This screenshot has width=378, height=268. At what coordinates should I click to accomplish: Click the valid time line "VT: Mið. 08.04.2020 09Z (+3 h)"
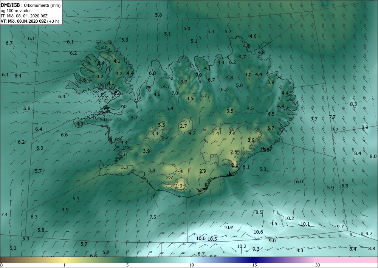30,21
